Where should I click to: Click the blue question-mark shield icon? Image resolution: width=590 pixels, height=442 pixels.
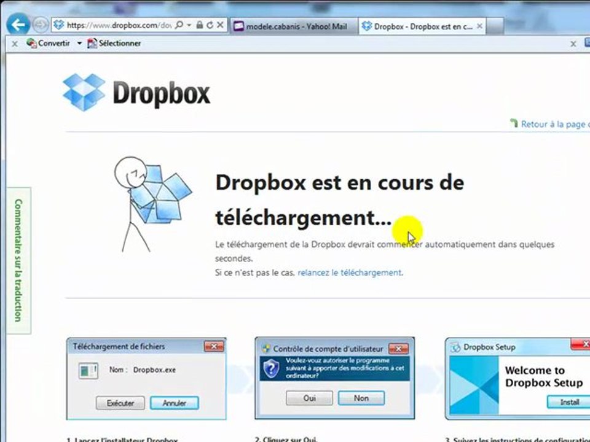(x=271, y=368)
